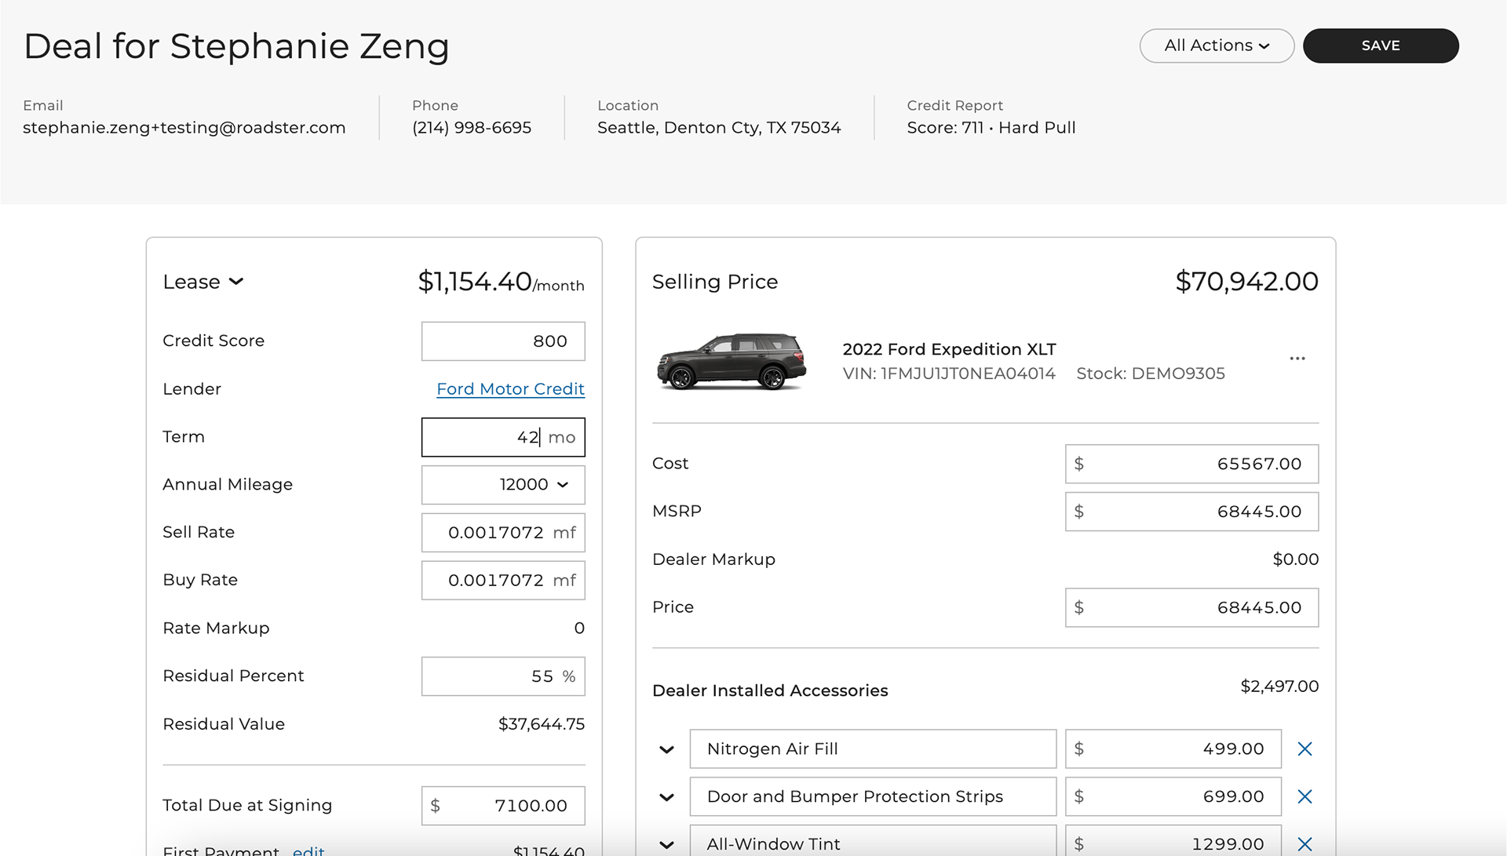The width and height of the screenshot is (1507, 856).
Task: Click the percent sign beside Residual Percent
Action: tap(568, 676)
